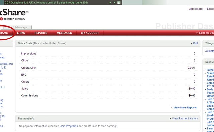Open the news ticker list icon
Screen dimensions: 214x132
[119, 3]
